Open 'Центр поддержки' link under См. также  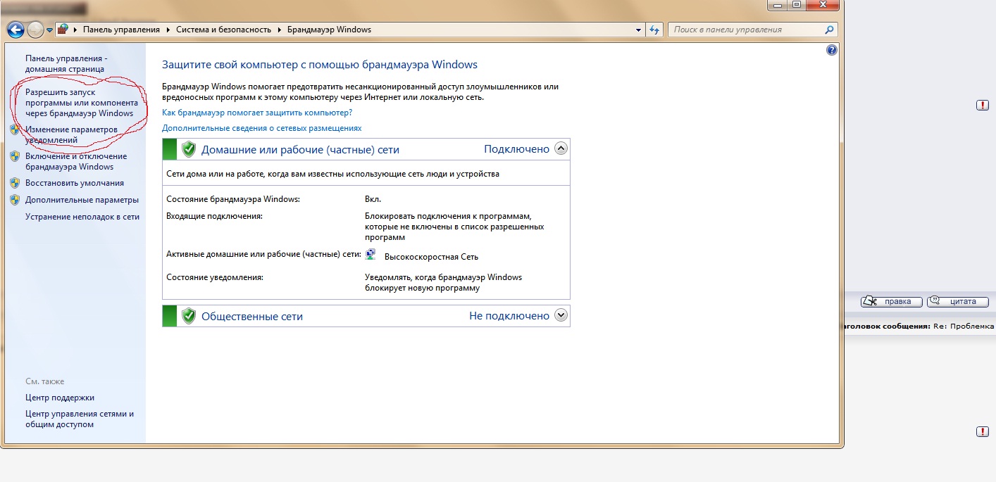(x=60, y=398)
